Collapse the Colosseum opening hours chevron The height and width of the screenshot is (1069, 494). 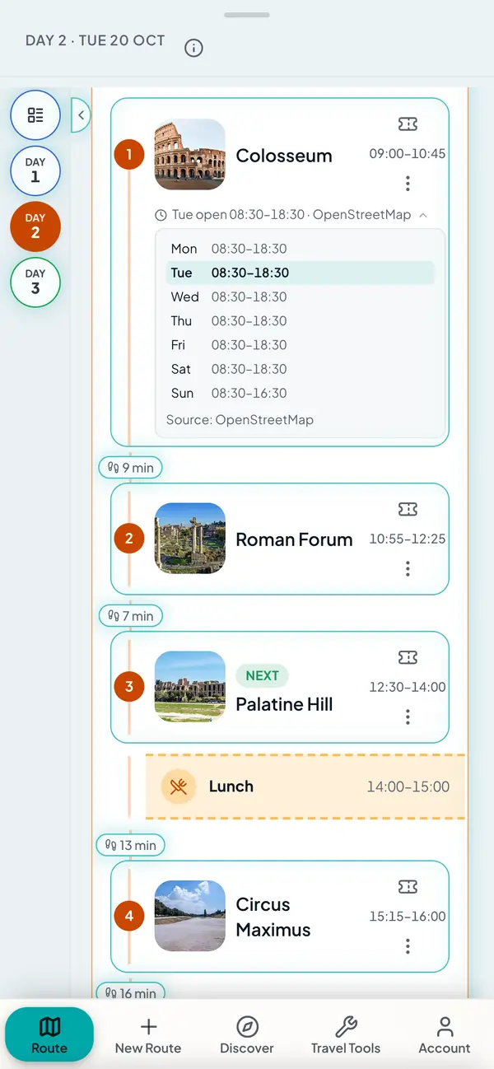click(423, 215)
